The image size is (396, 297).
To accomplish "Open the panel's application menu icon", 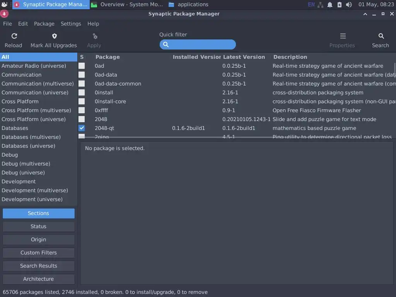I will coord(5,4).
